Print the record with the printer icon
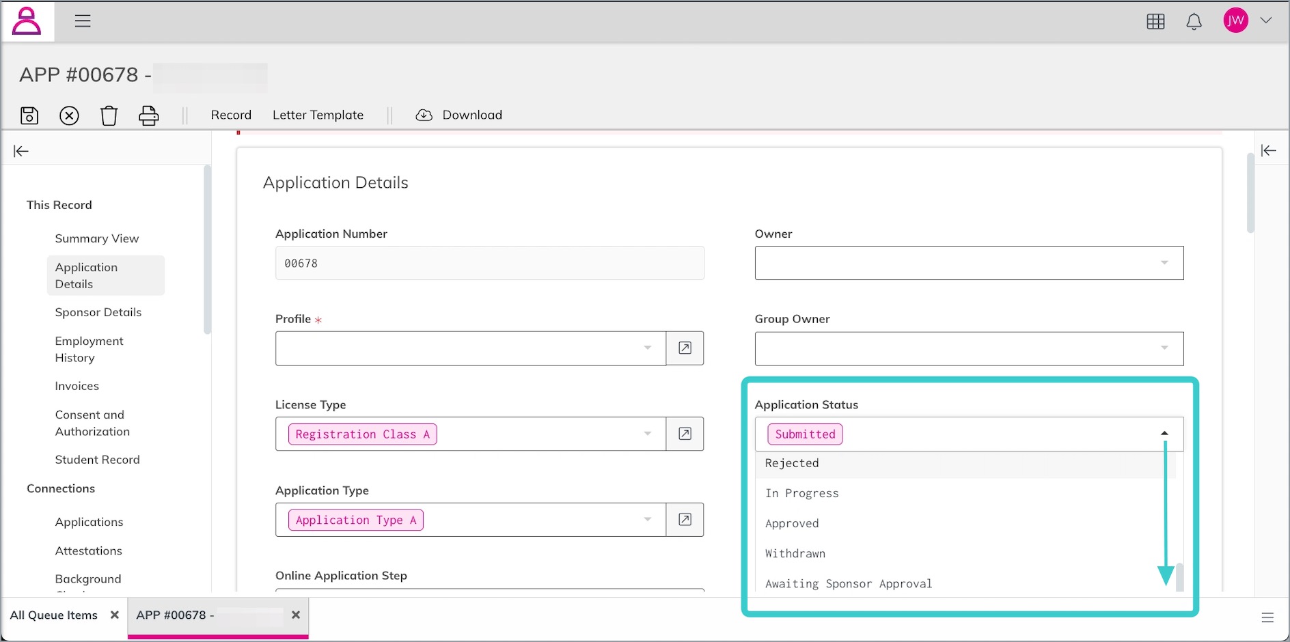Viewport: 1290px width, 642px height. [149, 115]
